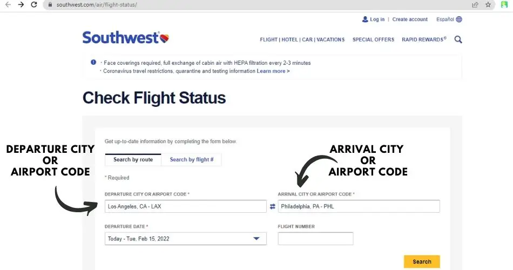This screenshot has width=513, height=270.
Task: Click the browser share page icon
Action: pyautogui.click(x=475, y=5)
